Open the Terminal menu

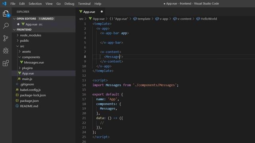pyautogui.click(x=84, y=4)
